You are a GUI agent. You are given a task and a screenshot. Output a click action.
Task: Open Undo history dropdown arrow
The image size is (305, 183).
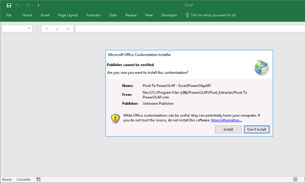click(x=22, y=6)
